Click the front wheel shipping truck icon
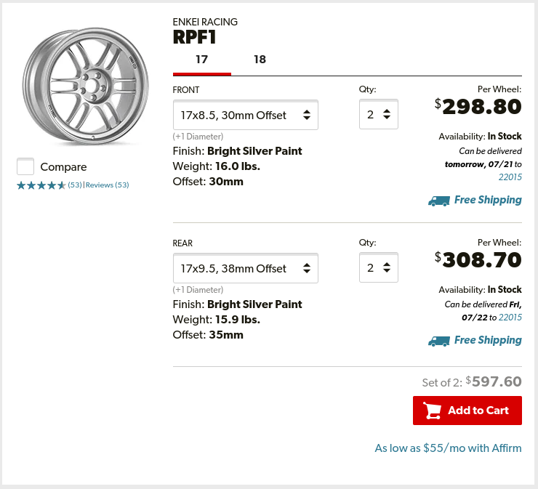 coord(439,201)
